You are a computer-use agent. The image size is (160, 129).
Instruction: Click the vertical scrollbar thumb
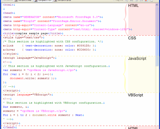click(x=157, y=36)
